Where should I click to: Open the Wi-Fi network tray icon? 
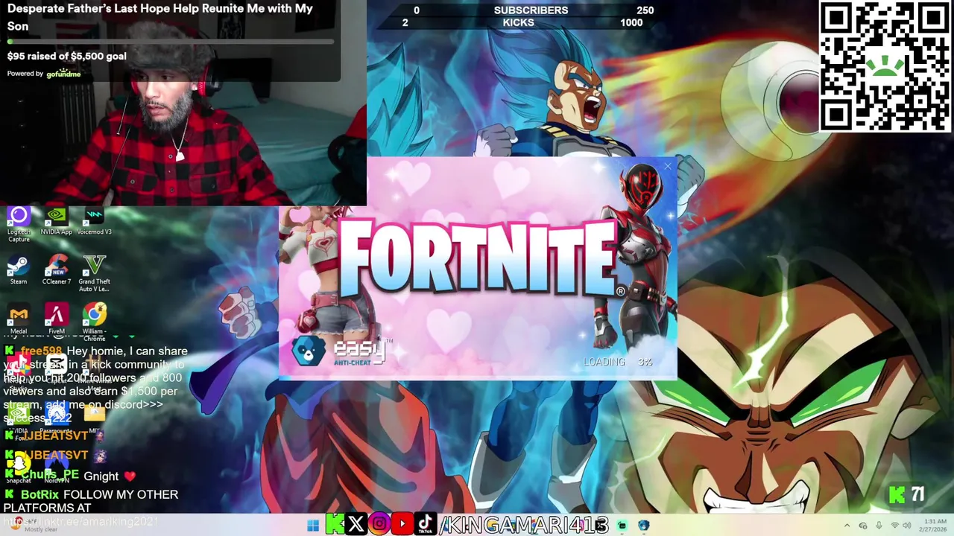click(x=894, y=526)
